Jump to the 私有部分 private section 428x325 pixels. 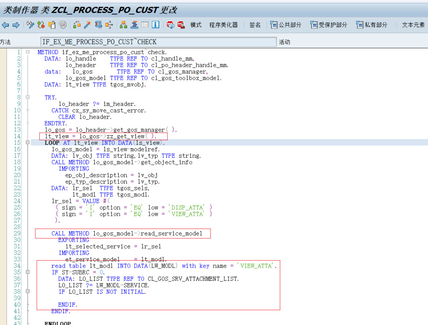(371, 25)
